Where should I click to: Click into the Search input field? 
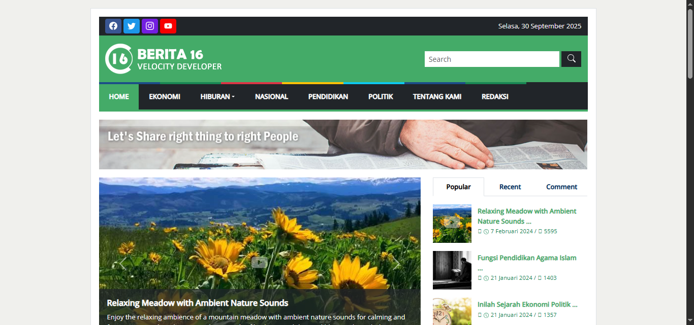492,59
